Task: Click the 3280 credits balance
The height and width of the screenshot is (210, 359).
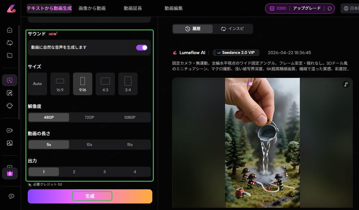Action: [x=281, y=9]
